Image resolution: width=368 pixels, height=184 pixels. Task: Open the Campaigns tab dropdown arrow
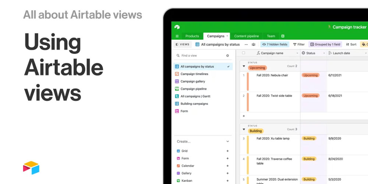tap(227, 36)
